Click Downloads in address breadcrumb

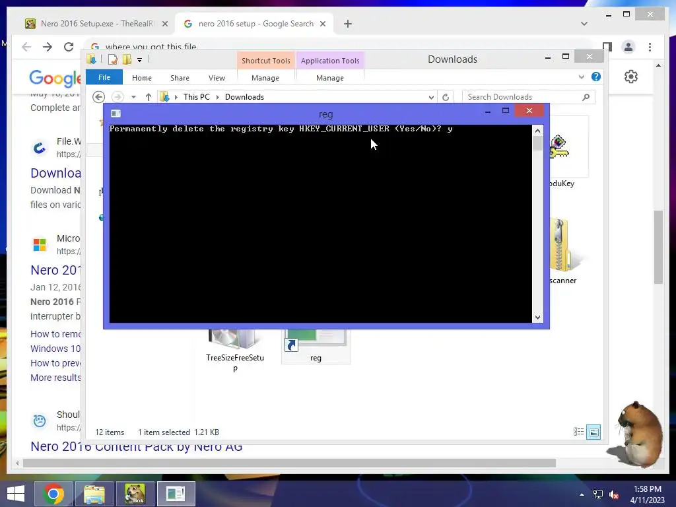click(x=244, y=97)
